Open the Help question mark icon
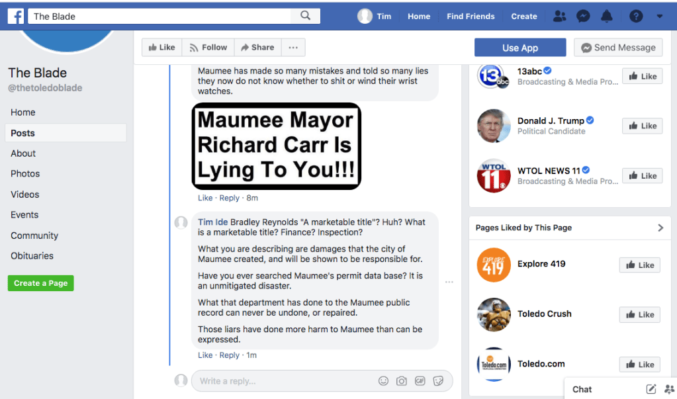The width and height of the screenshot is (677, 399). tap(635, 17)
